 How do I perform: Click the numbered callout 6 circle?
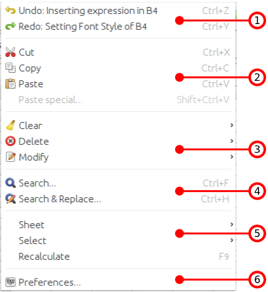(x=257, y=279)
